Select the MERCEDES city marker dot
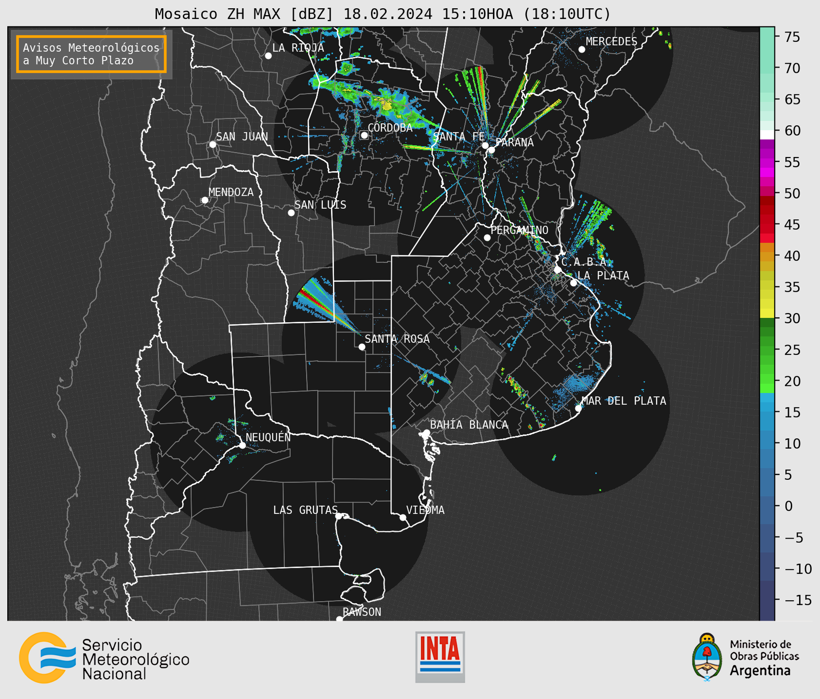820x699 pixels. [x=582, y=50]
